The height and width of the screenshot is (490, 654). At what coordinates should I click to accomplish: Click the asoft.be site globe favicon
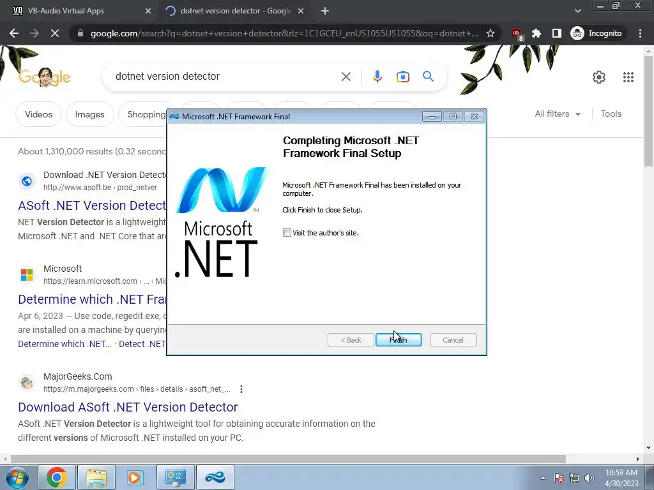(27, 181)
